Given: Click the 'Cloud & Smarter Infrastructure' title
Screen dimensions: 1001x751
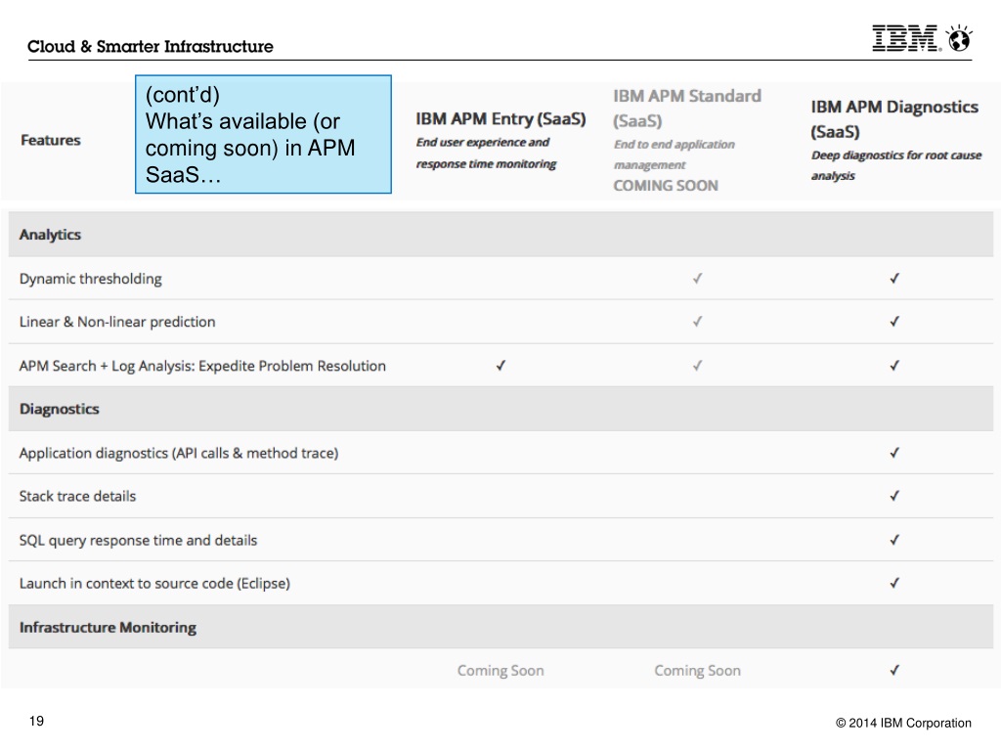Looking at the screenshot, I should (150, 46).
